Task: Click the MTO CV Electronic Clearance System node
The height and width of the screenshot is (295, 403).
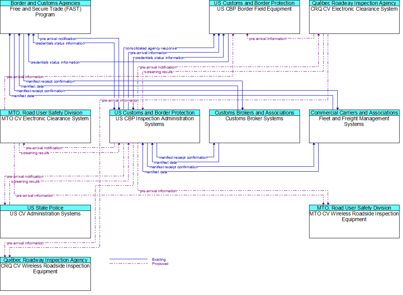Action: click(x=46, y=126)
